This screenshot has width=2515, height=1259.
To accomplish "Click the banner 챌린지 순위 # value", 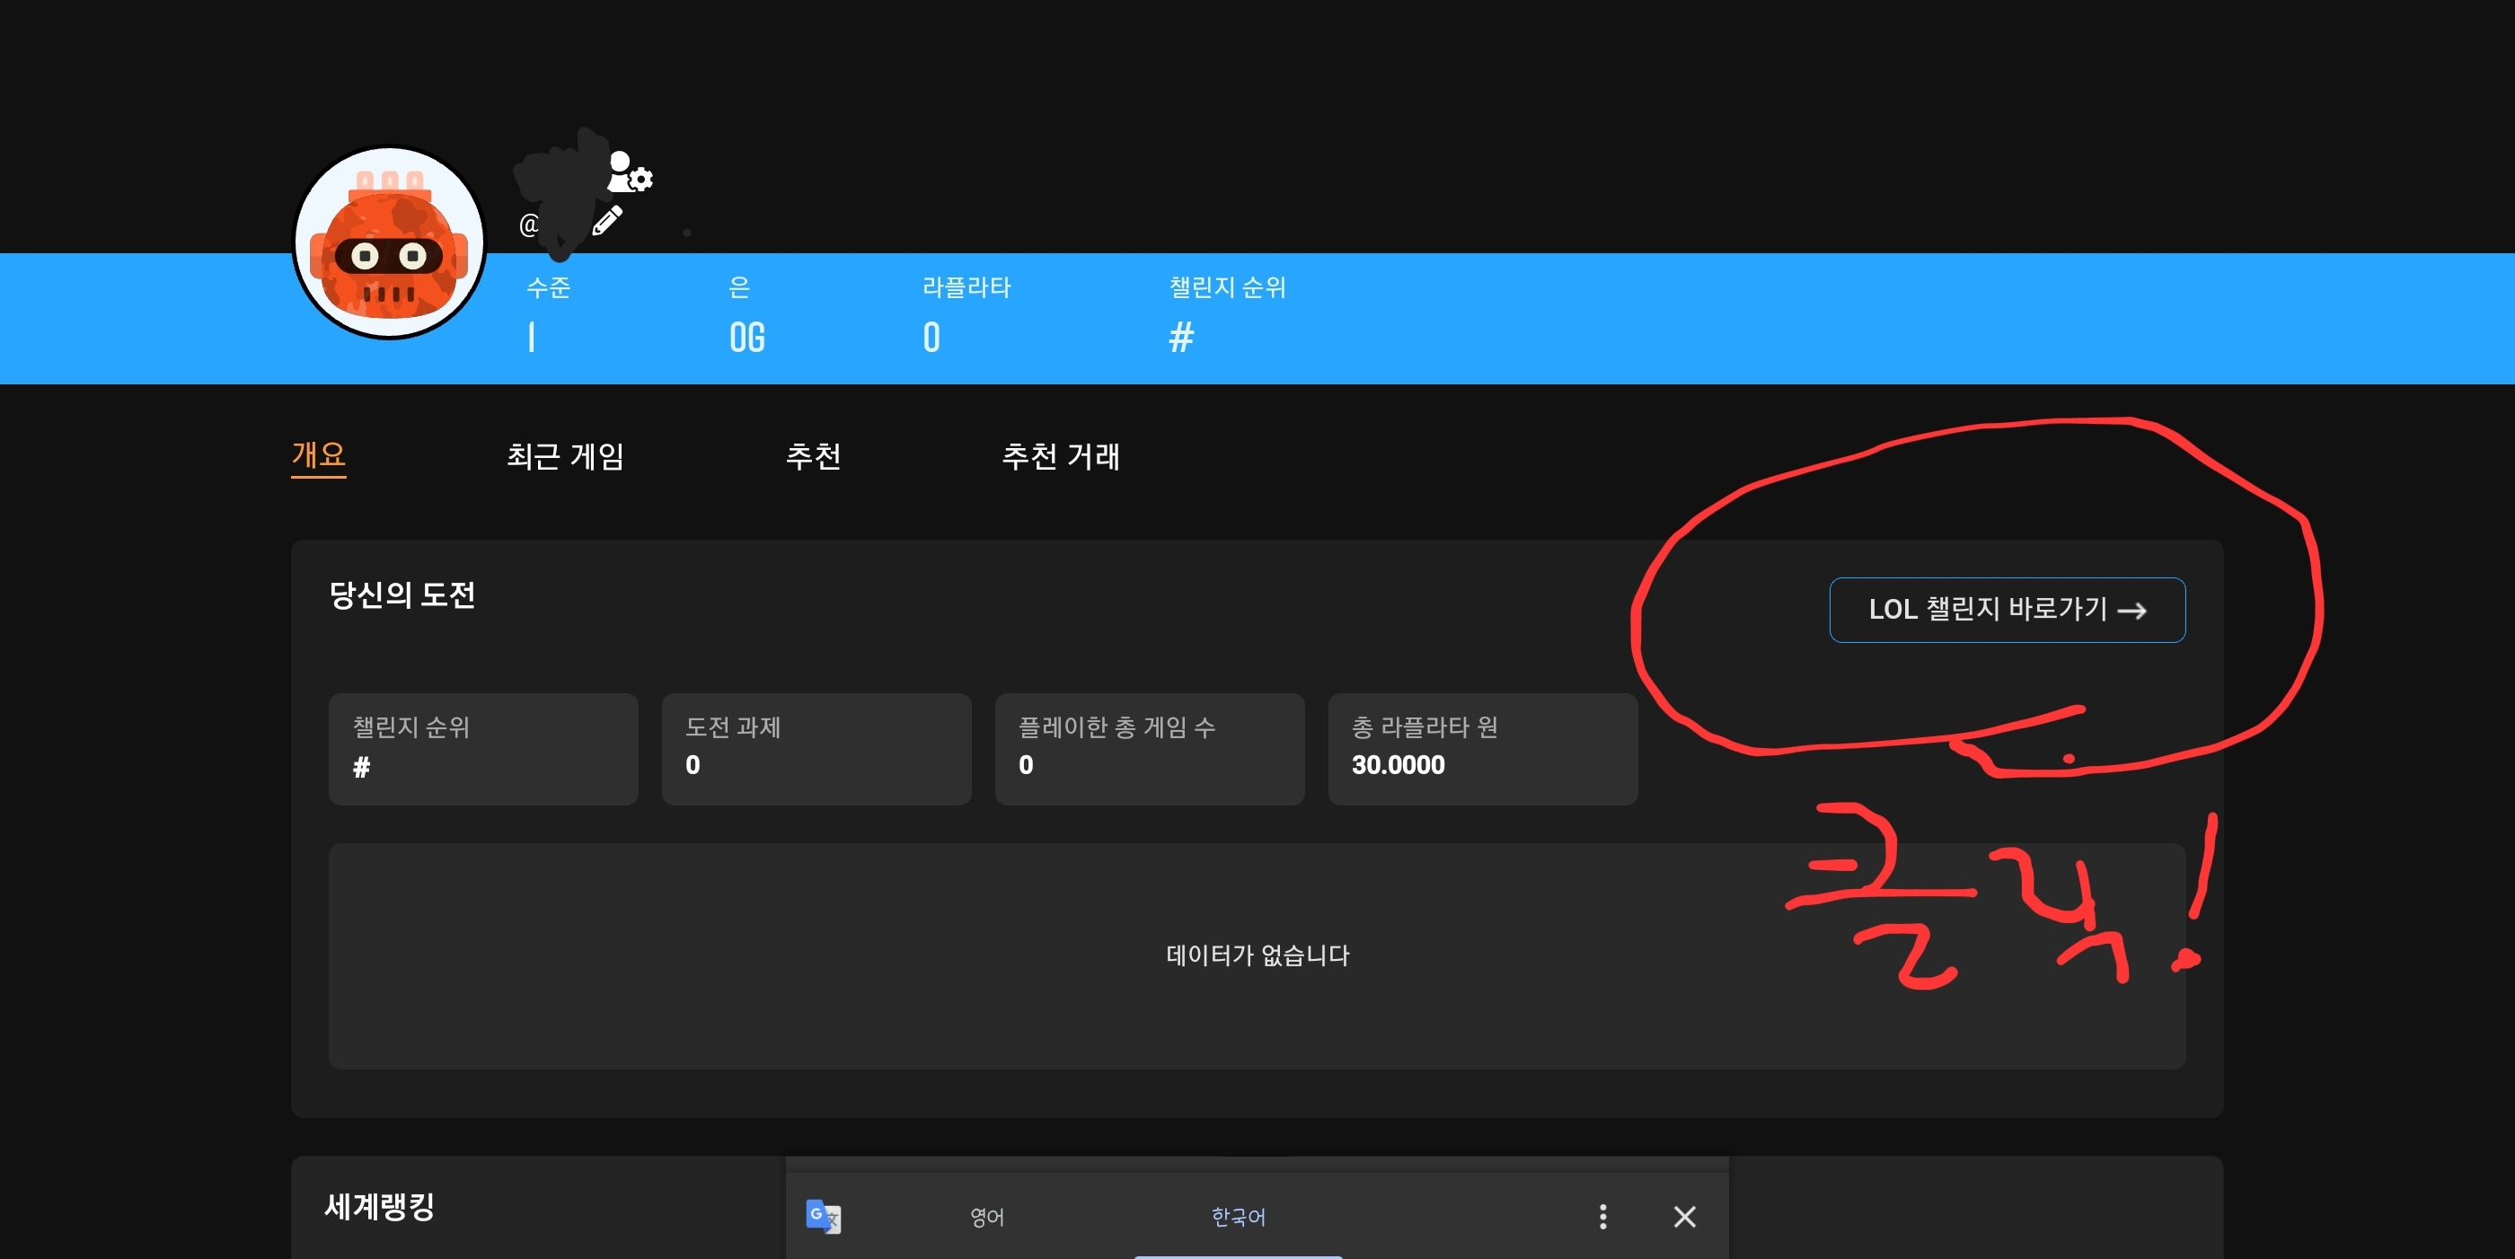I will click(1181, 338).
